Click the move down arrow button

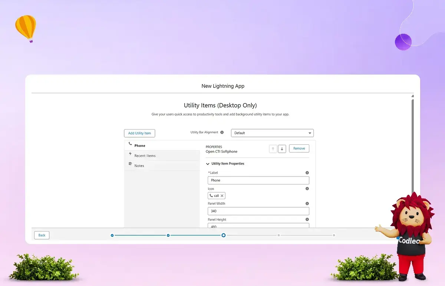[x=282, y=149]
